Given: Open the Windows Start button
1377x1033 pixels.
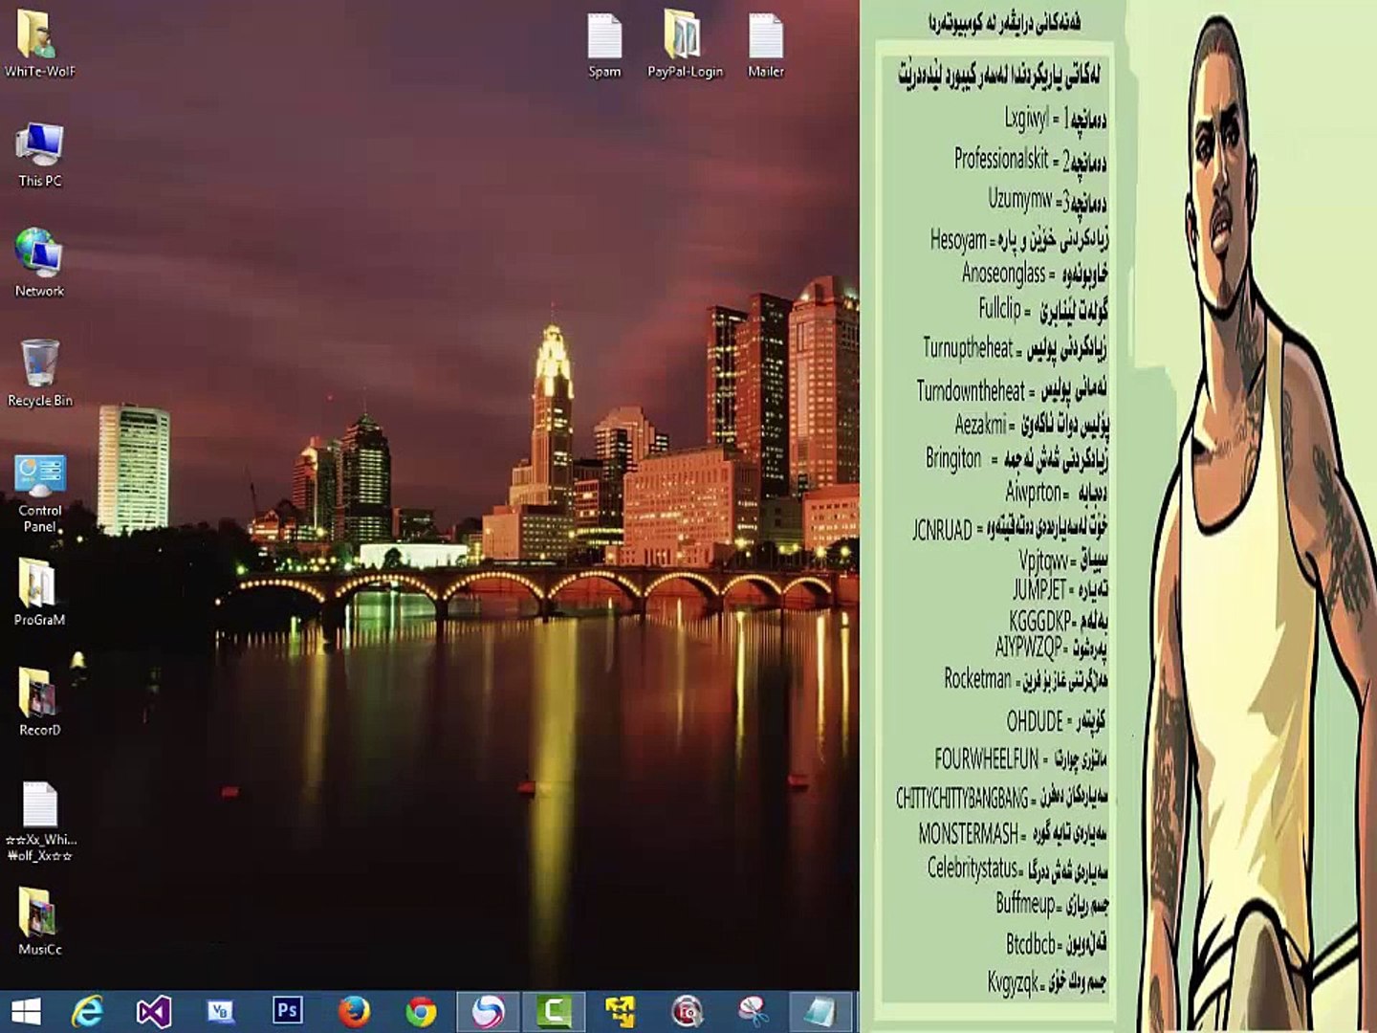Looking at the screenshot, I should 26,1011.
